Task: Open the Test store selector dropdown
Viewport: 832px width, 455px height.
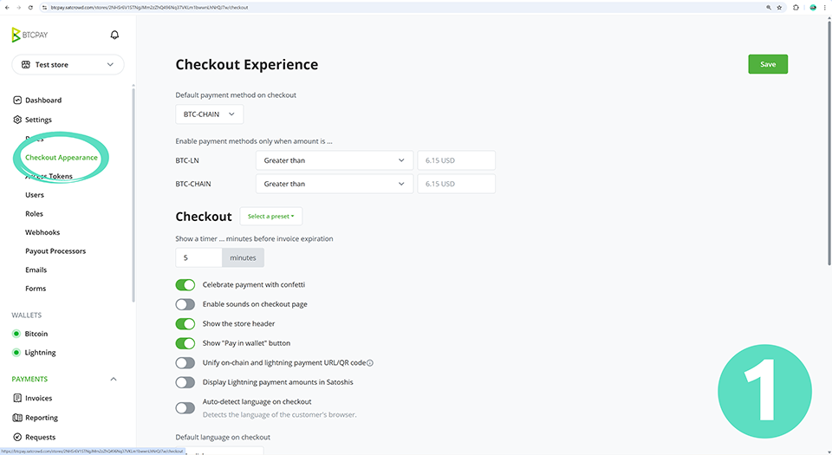Action: [68, 65]
